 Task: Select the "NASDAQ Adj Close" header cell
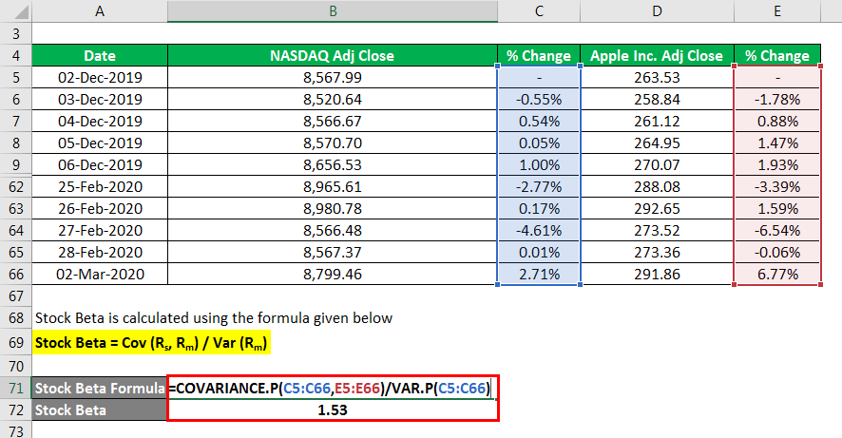pos(333,56)
